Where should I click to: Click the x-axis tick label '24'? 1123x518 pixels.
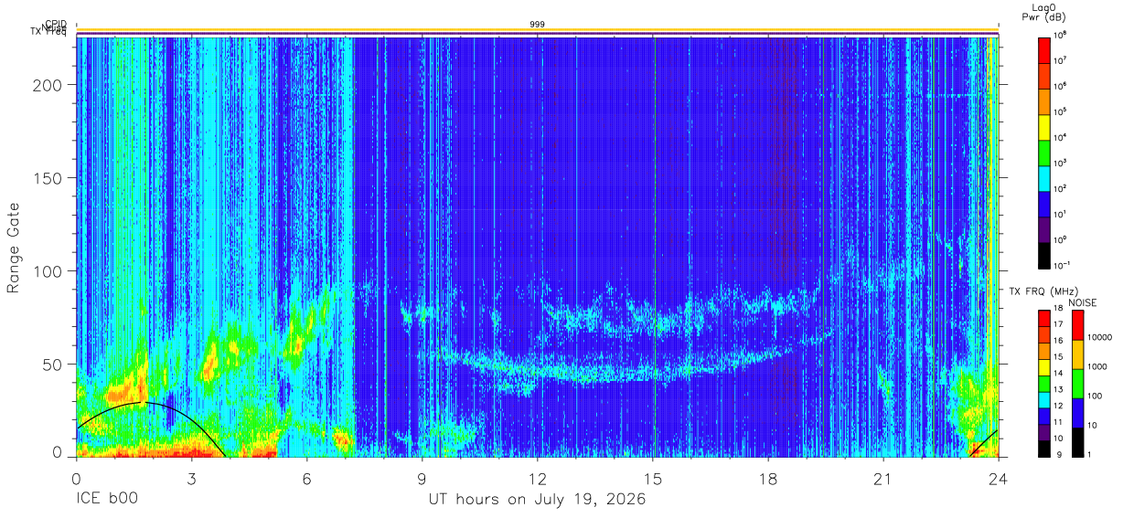point(999,479)
